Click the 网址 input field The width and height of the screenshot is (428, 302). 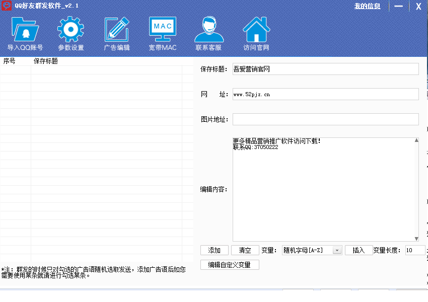click(326, 94)
